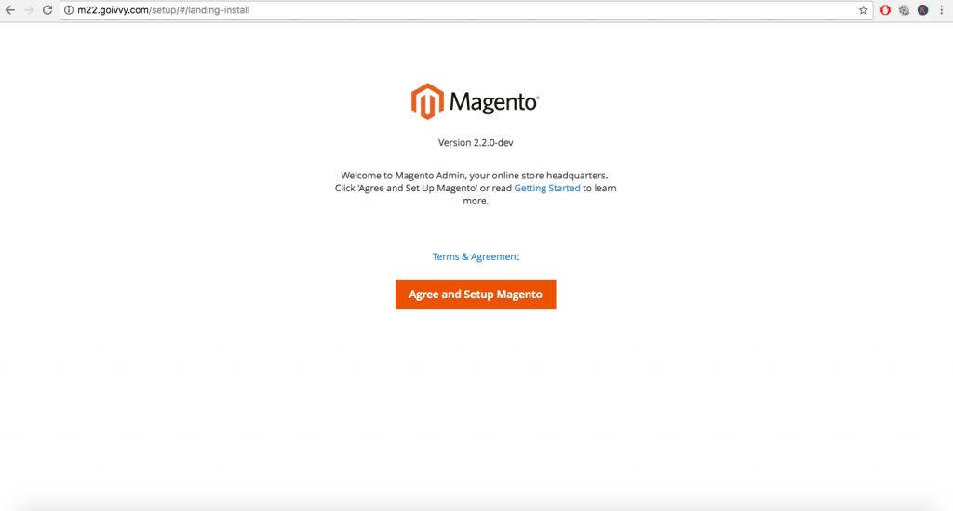Viewport: 953px width, 511px height.
Task: Open the dark circle K extension
Action: pyautogui.click(x=922, y=10)
